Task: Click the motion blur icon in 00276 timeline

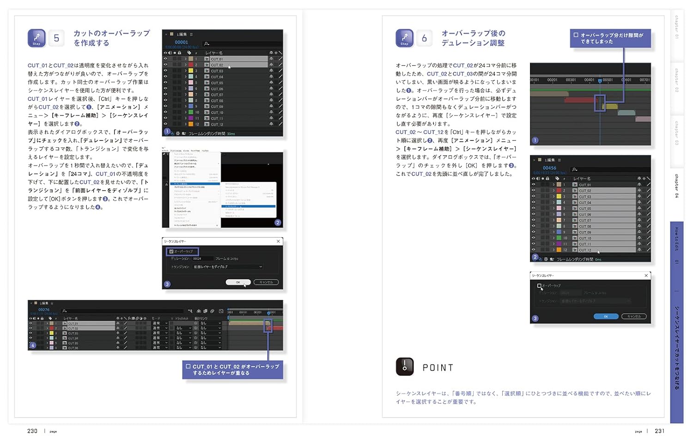Action: 212,311
